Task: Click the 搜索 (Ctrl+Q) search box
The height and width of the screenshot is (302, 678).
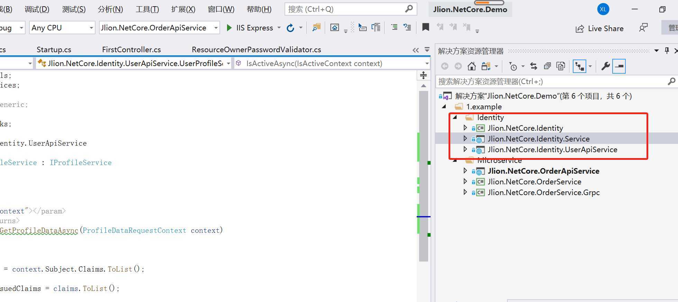Action: [351, 9]
